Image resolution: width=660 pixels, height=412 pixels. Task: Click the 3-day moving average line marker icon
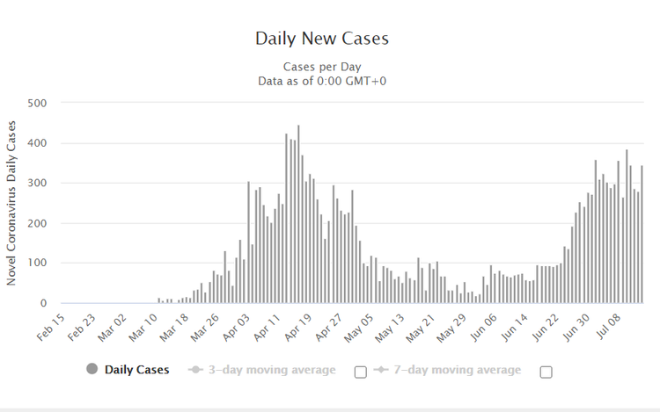click(x=196, y=370)
